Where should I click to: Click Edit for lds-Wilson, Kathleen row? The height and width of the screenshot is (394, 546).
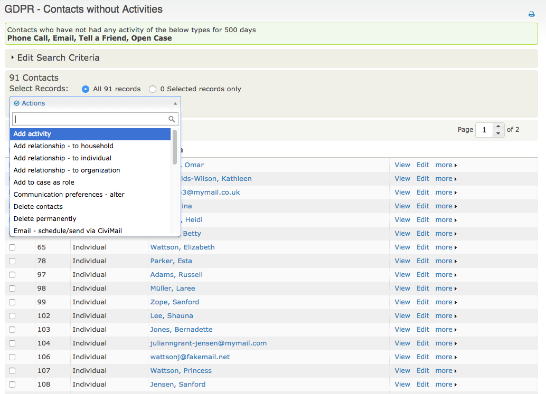tap(423, 179)
